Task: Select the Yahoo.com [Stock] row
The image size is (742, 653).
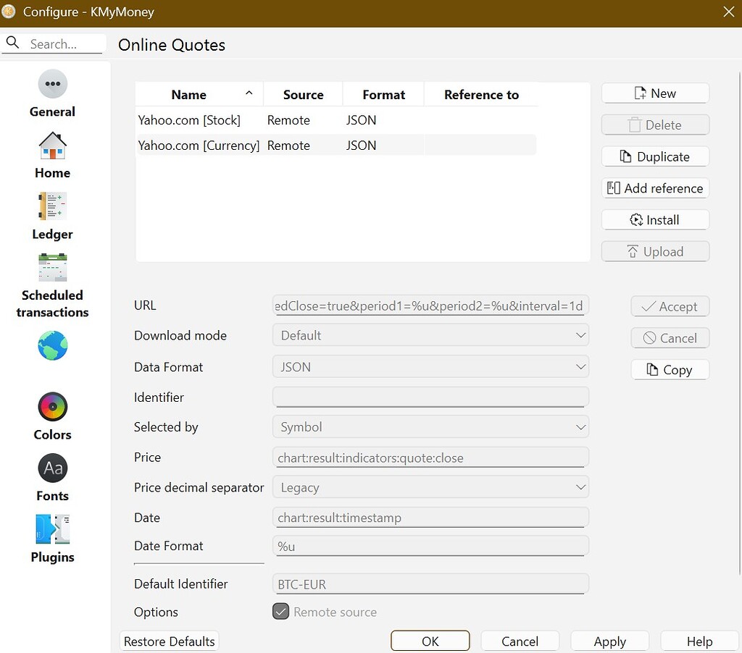Action: (190, 120)
